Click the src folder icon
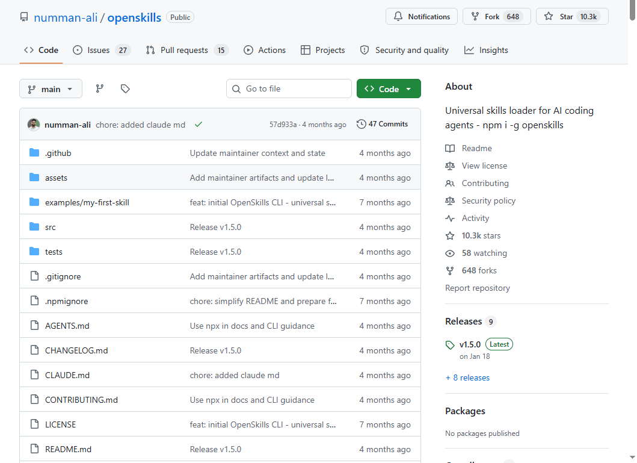This screenshot has height=463, width=637. 34,227
